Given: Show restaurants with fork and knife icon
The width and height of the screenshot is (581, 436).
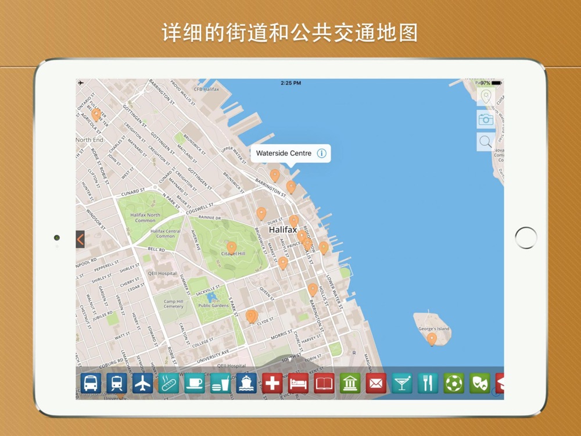Looking at the screenshot, I should click(x=428, y=383).
